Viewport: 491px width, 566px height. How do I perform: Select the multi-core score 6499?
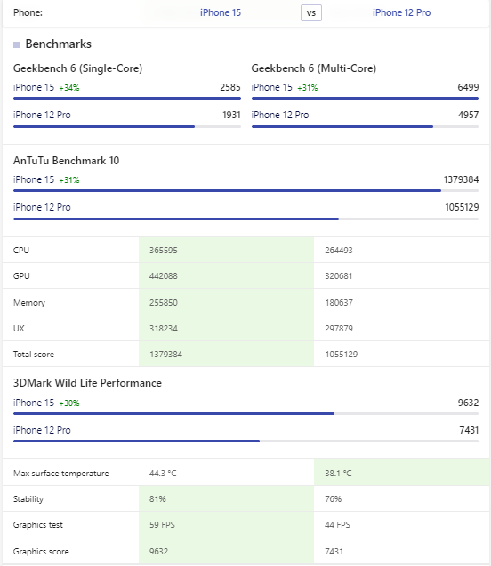tap(468, 87)
